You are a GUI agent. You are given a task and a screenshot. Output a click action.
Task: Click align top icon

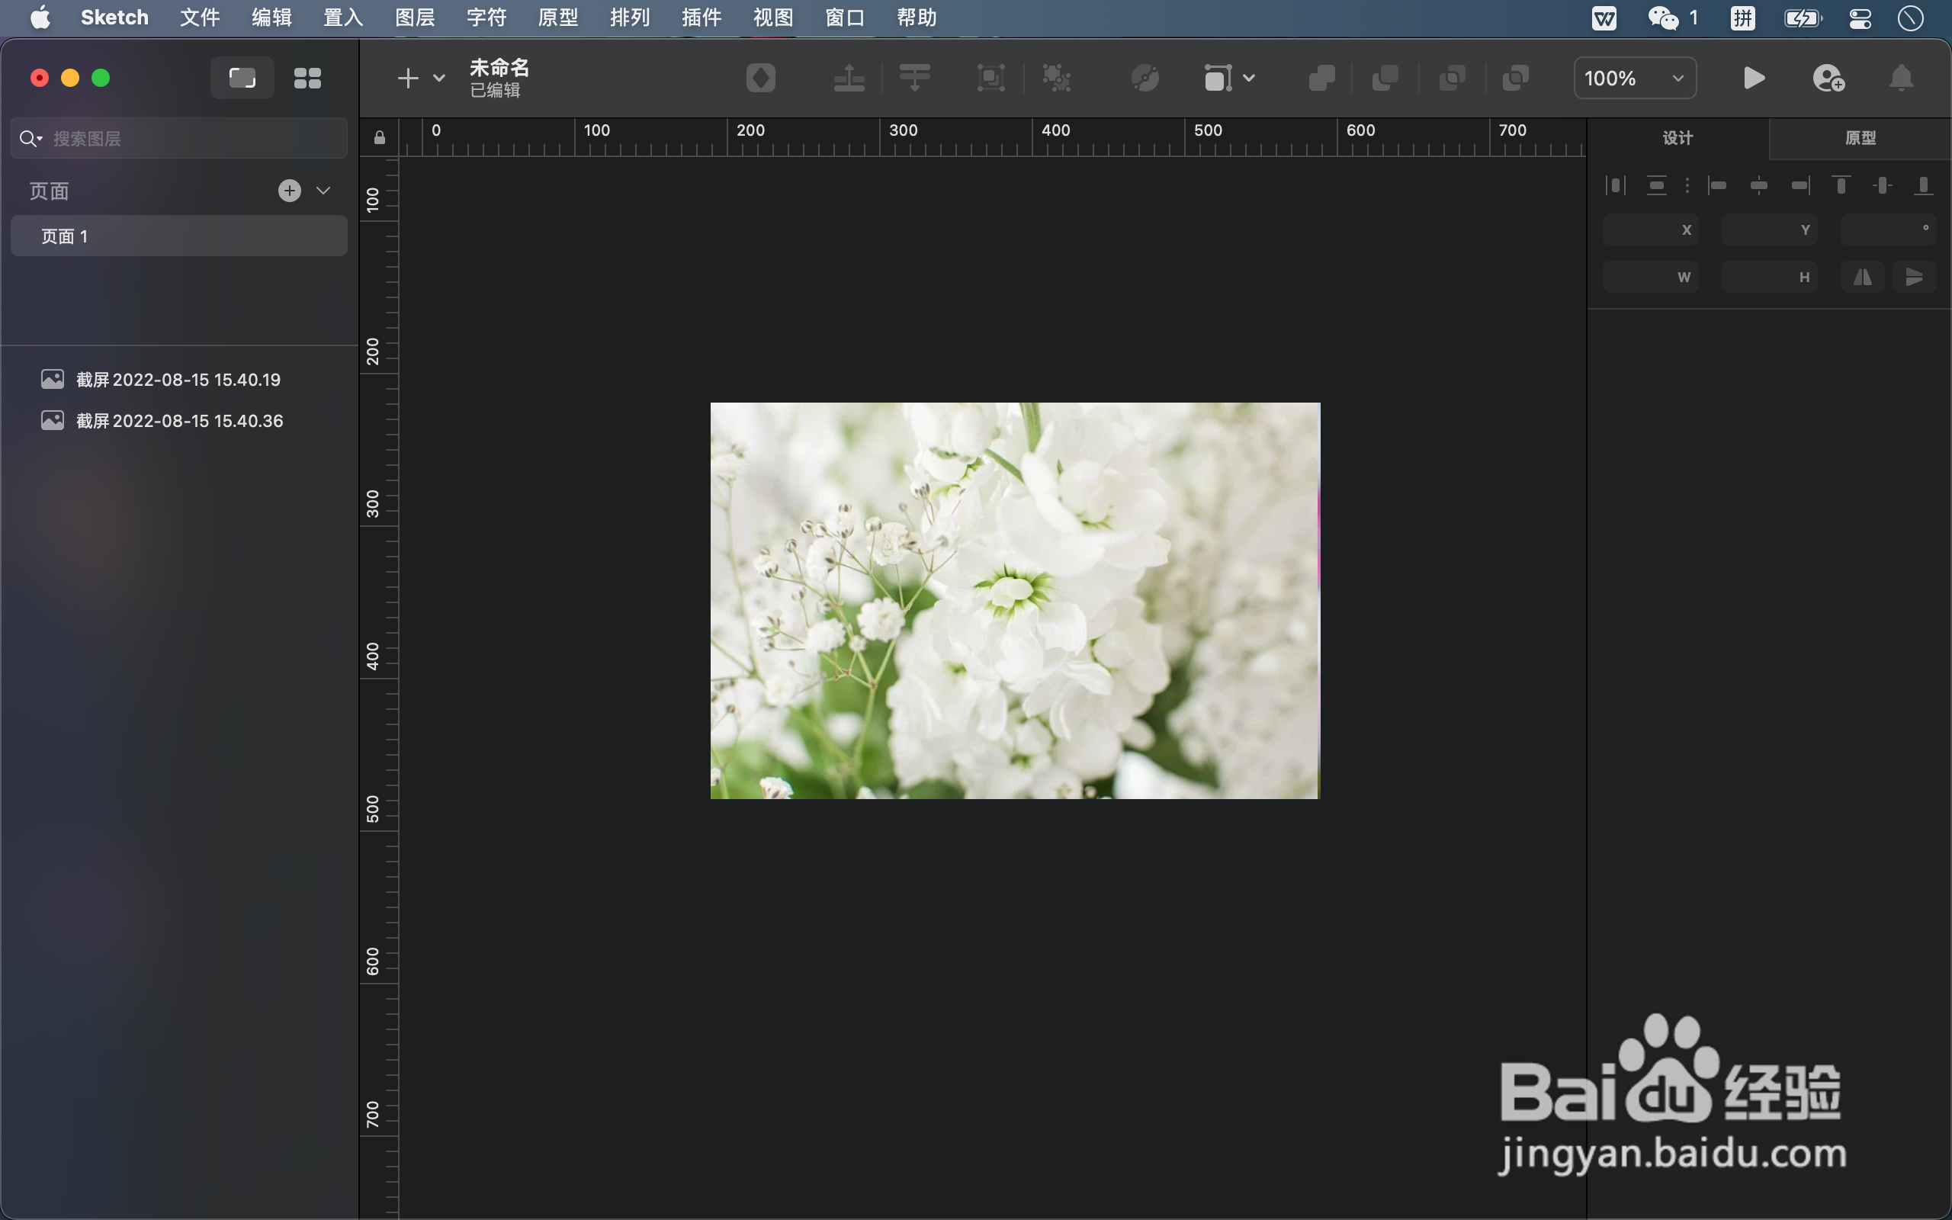(1841, 185)
